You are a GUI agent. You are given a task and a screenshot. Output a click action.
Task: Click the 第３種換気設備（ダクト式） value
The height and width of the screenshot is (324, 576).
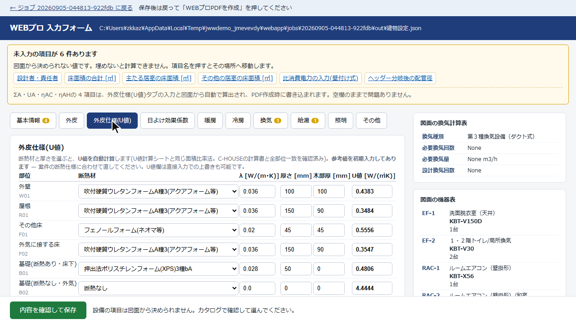coord(501,136)
